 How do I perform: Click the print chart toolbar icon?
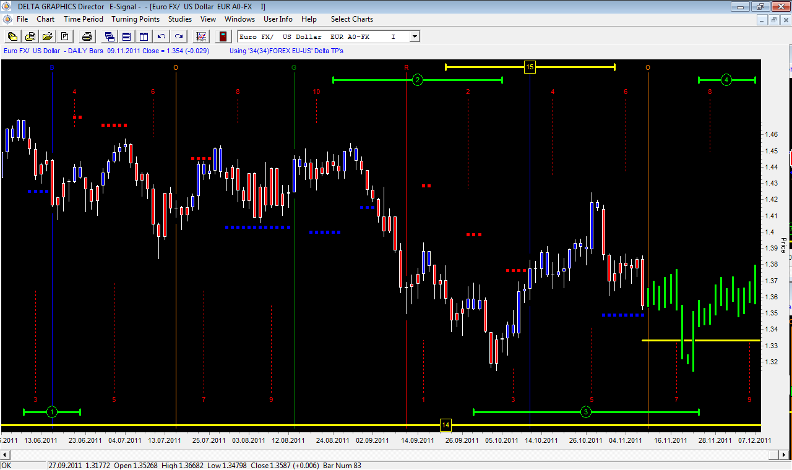pos(87,36)
